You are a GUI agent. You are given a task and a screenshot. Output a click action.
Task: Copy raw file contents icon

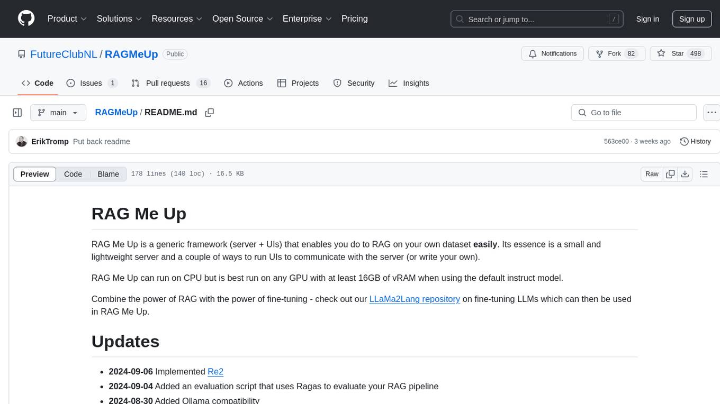(x=670, y=174)
